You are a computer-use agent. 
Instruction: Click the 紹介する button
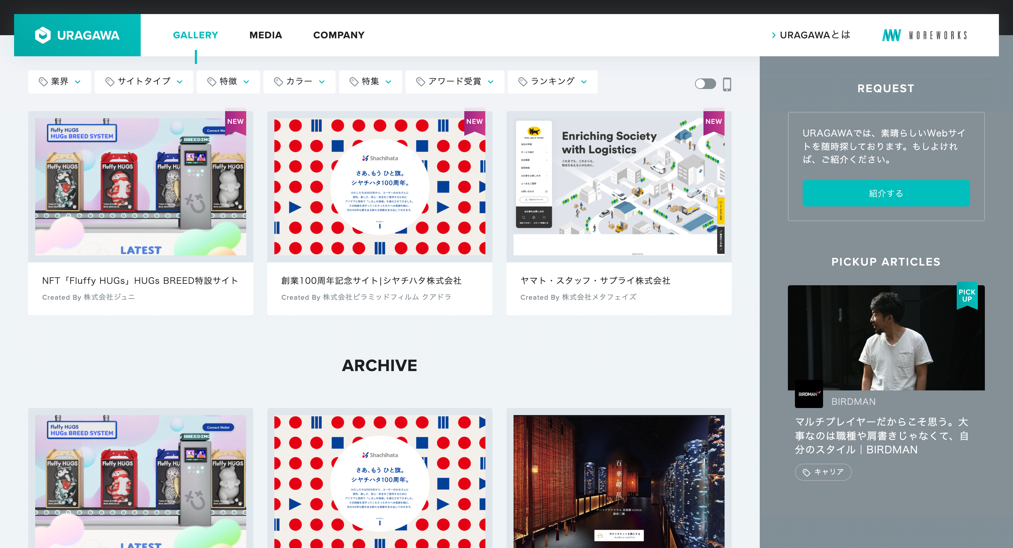click(886, 193)
